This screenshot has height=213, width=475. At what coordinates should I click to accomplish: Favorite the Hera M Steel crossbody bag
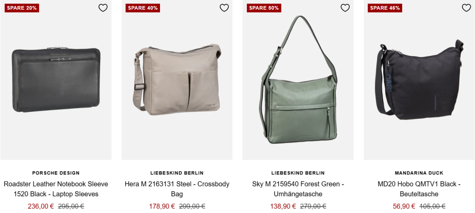(224, 8)
